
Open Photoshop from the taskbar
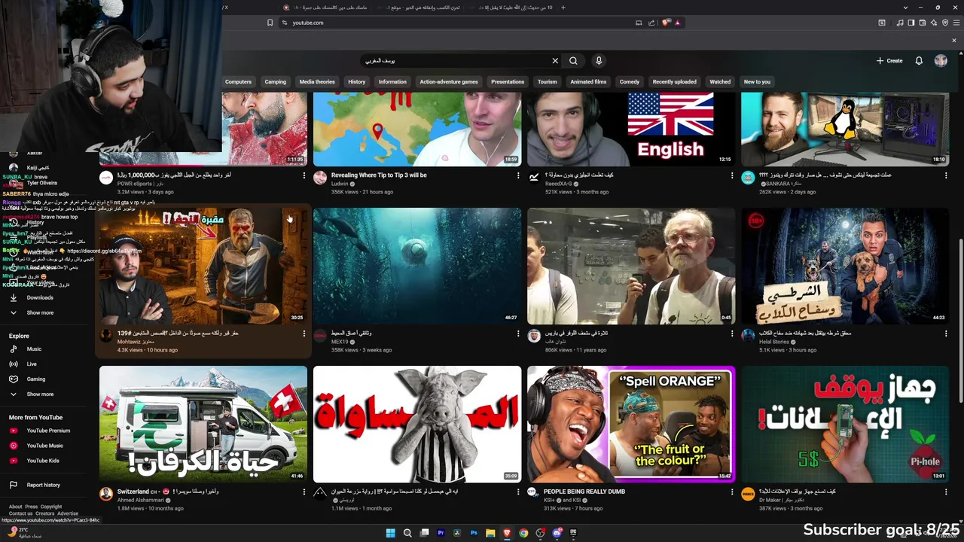click(x=474, y=533)
